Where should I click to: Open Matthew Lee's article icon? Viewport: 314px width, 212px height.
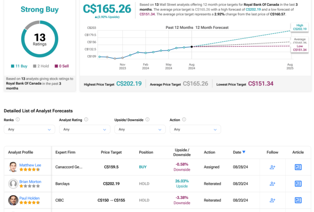tap(298, 167)
